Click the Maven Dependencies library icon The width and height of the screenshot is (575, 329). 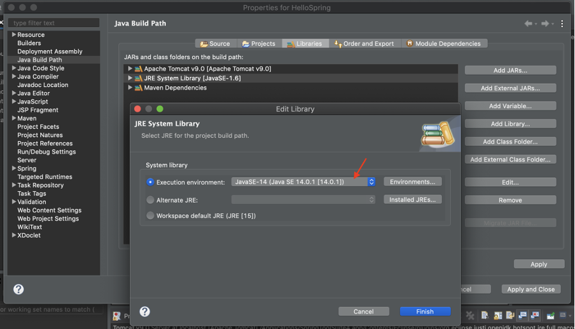click(138, 88)
